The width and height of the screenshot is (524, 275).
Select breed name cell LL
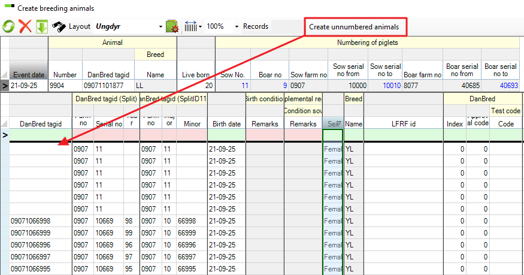(x=155, y=86)
